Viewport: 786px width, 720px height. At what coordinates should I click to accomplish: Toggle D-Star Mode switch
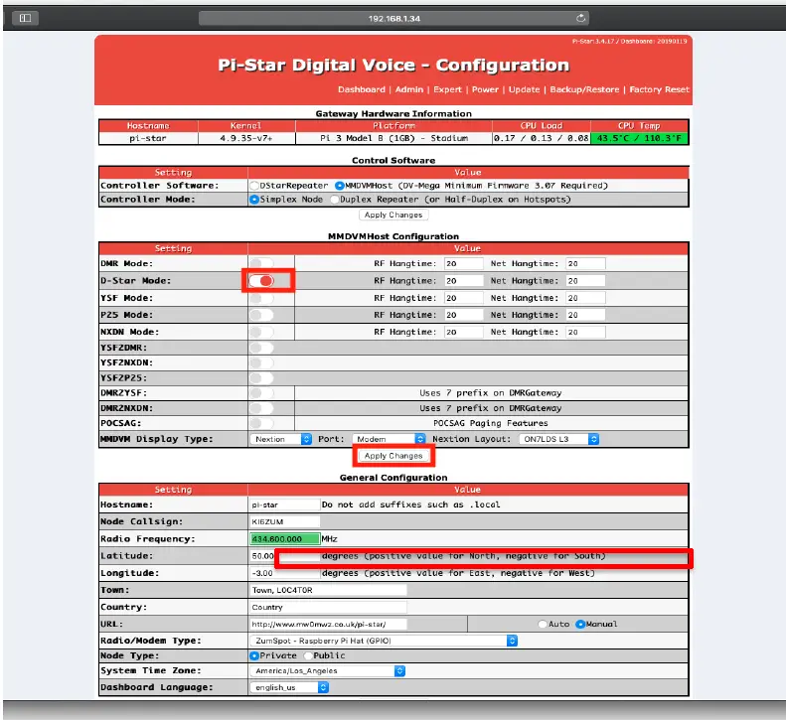261,281
